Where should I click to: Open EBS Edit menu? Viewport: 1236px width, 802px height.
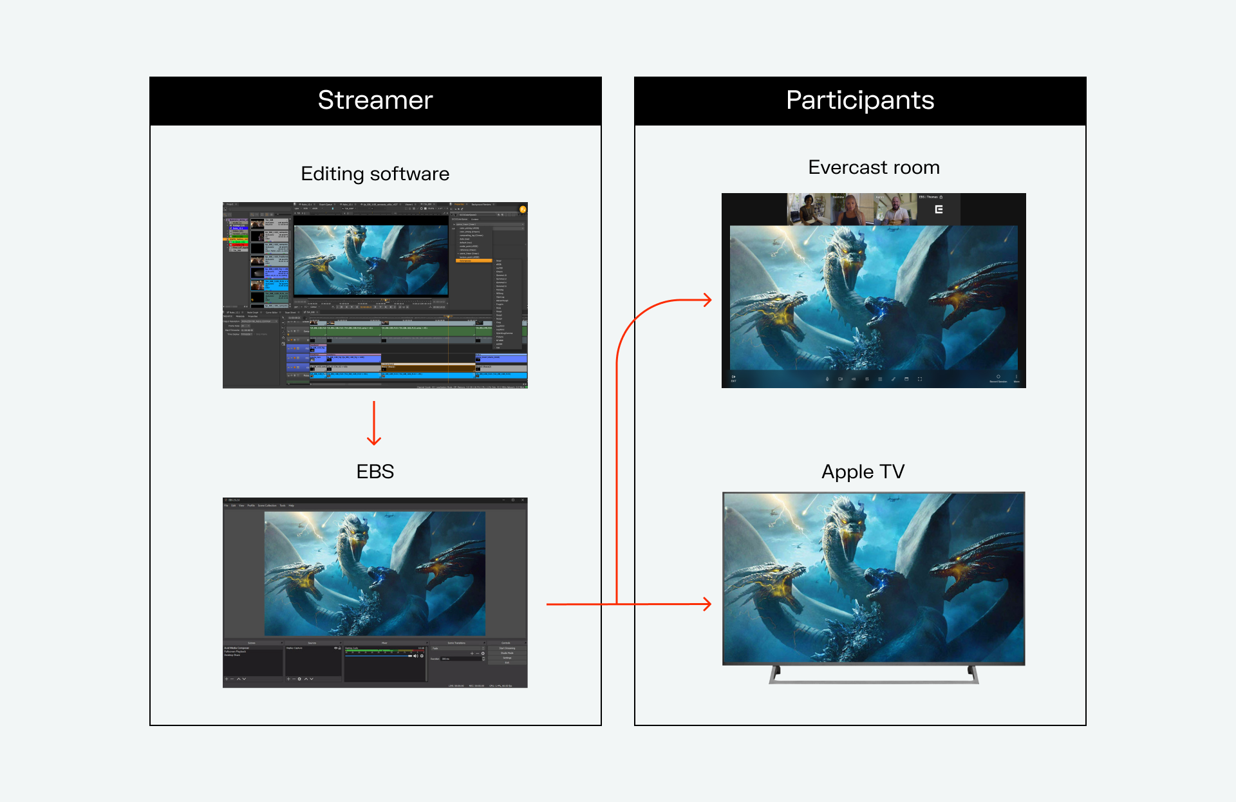234,505
